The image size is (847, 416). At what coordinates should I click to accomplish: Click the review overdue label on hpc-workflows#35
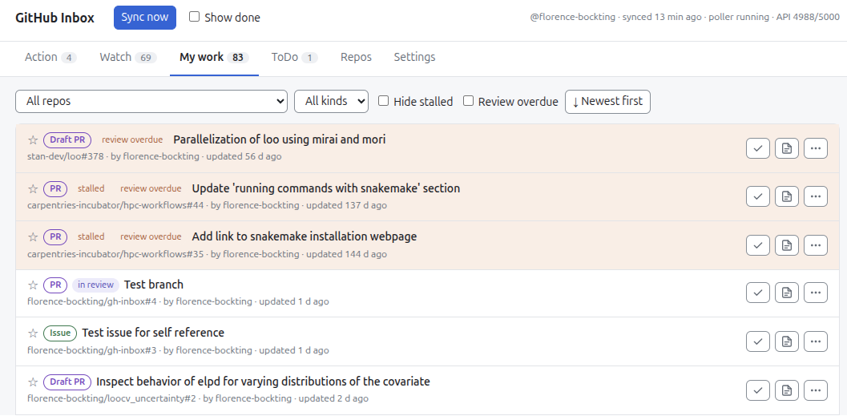tap(151, 236)
